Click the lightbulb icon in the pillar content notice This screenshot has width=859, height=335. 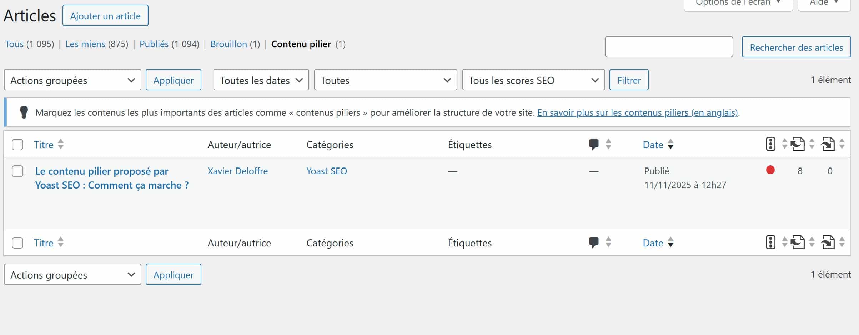click(x=24, y=112)
